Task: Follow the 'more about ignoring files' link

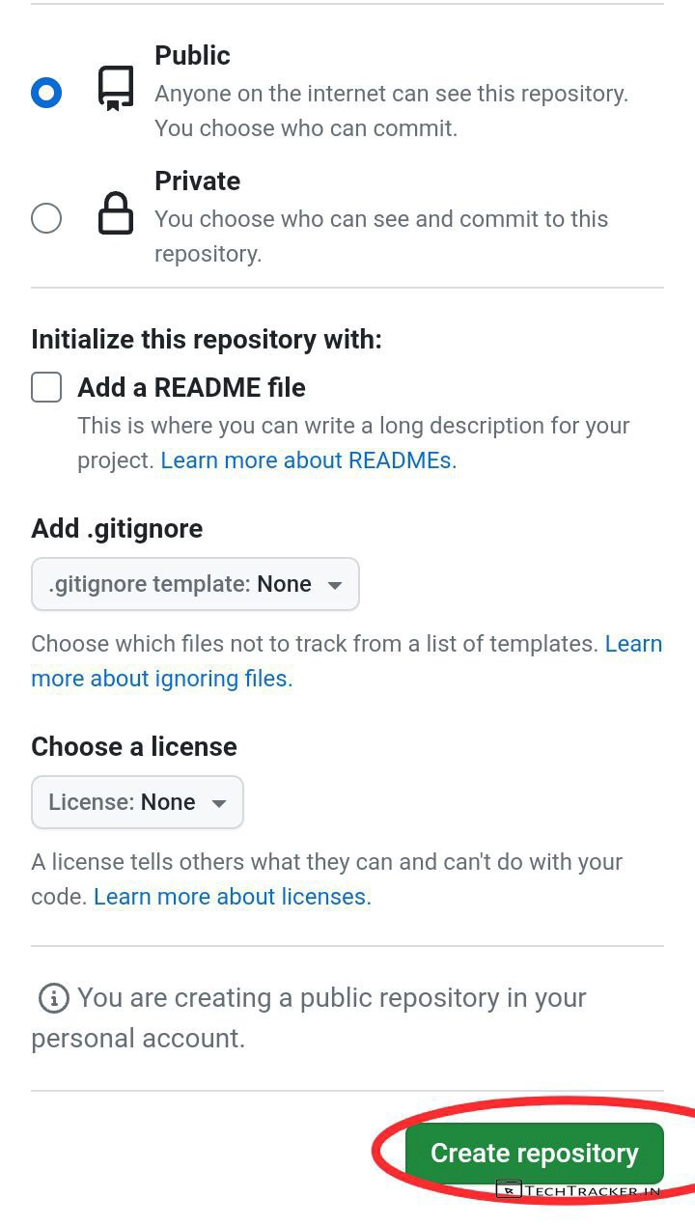Action: pos(161,679)
